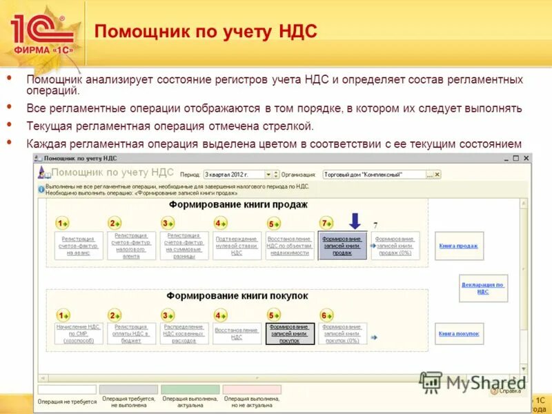Open the 'Декларация по НДС' link
The width and height of the screenshot is (552, 414).
[x=483, y=288]
